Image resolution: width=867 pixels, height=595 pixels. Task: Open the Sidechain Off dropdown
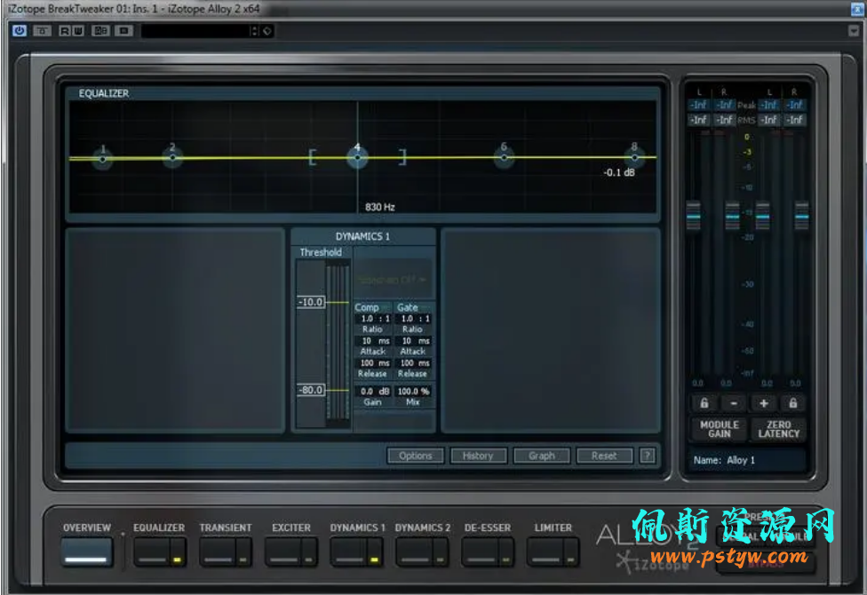coord(392,280)
